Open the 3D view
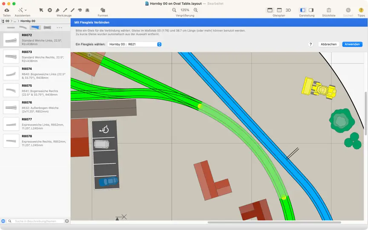 [x=288, y=10]
